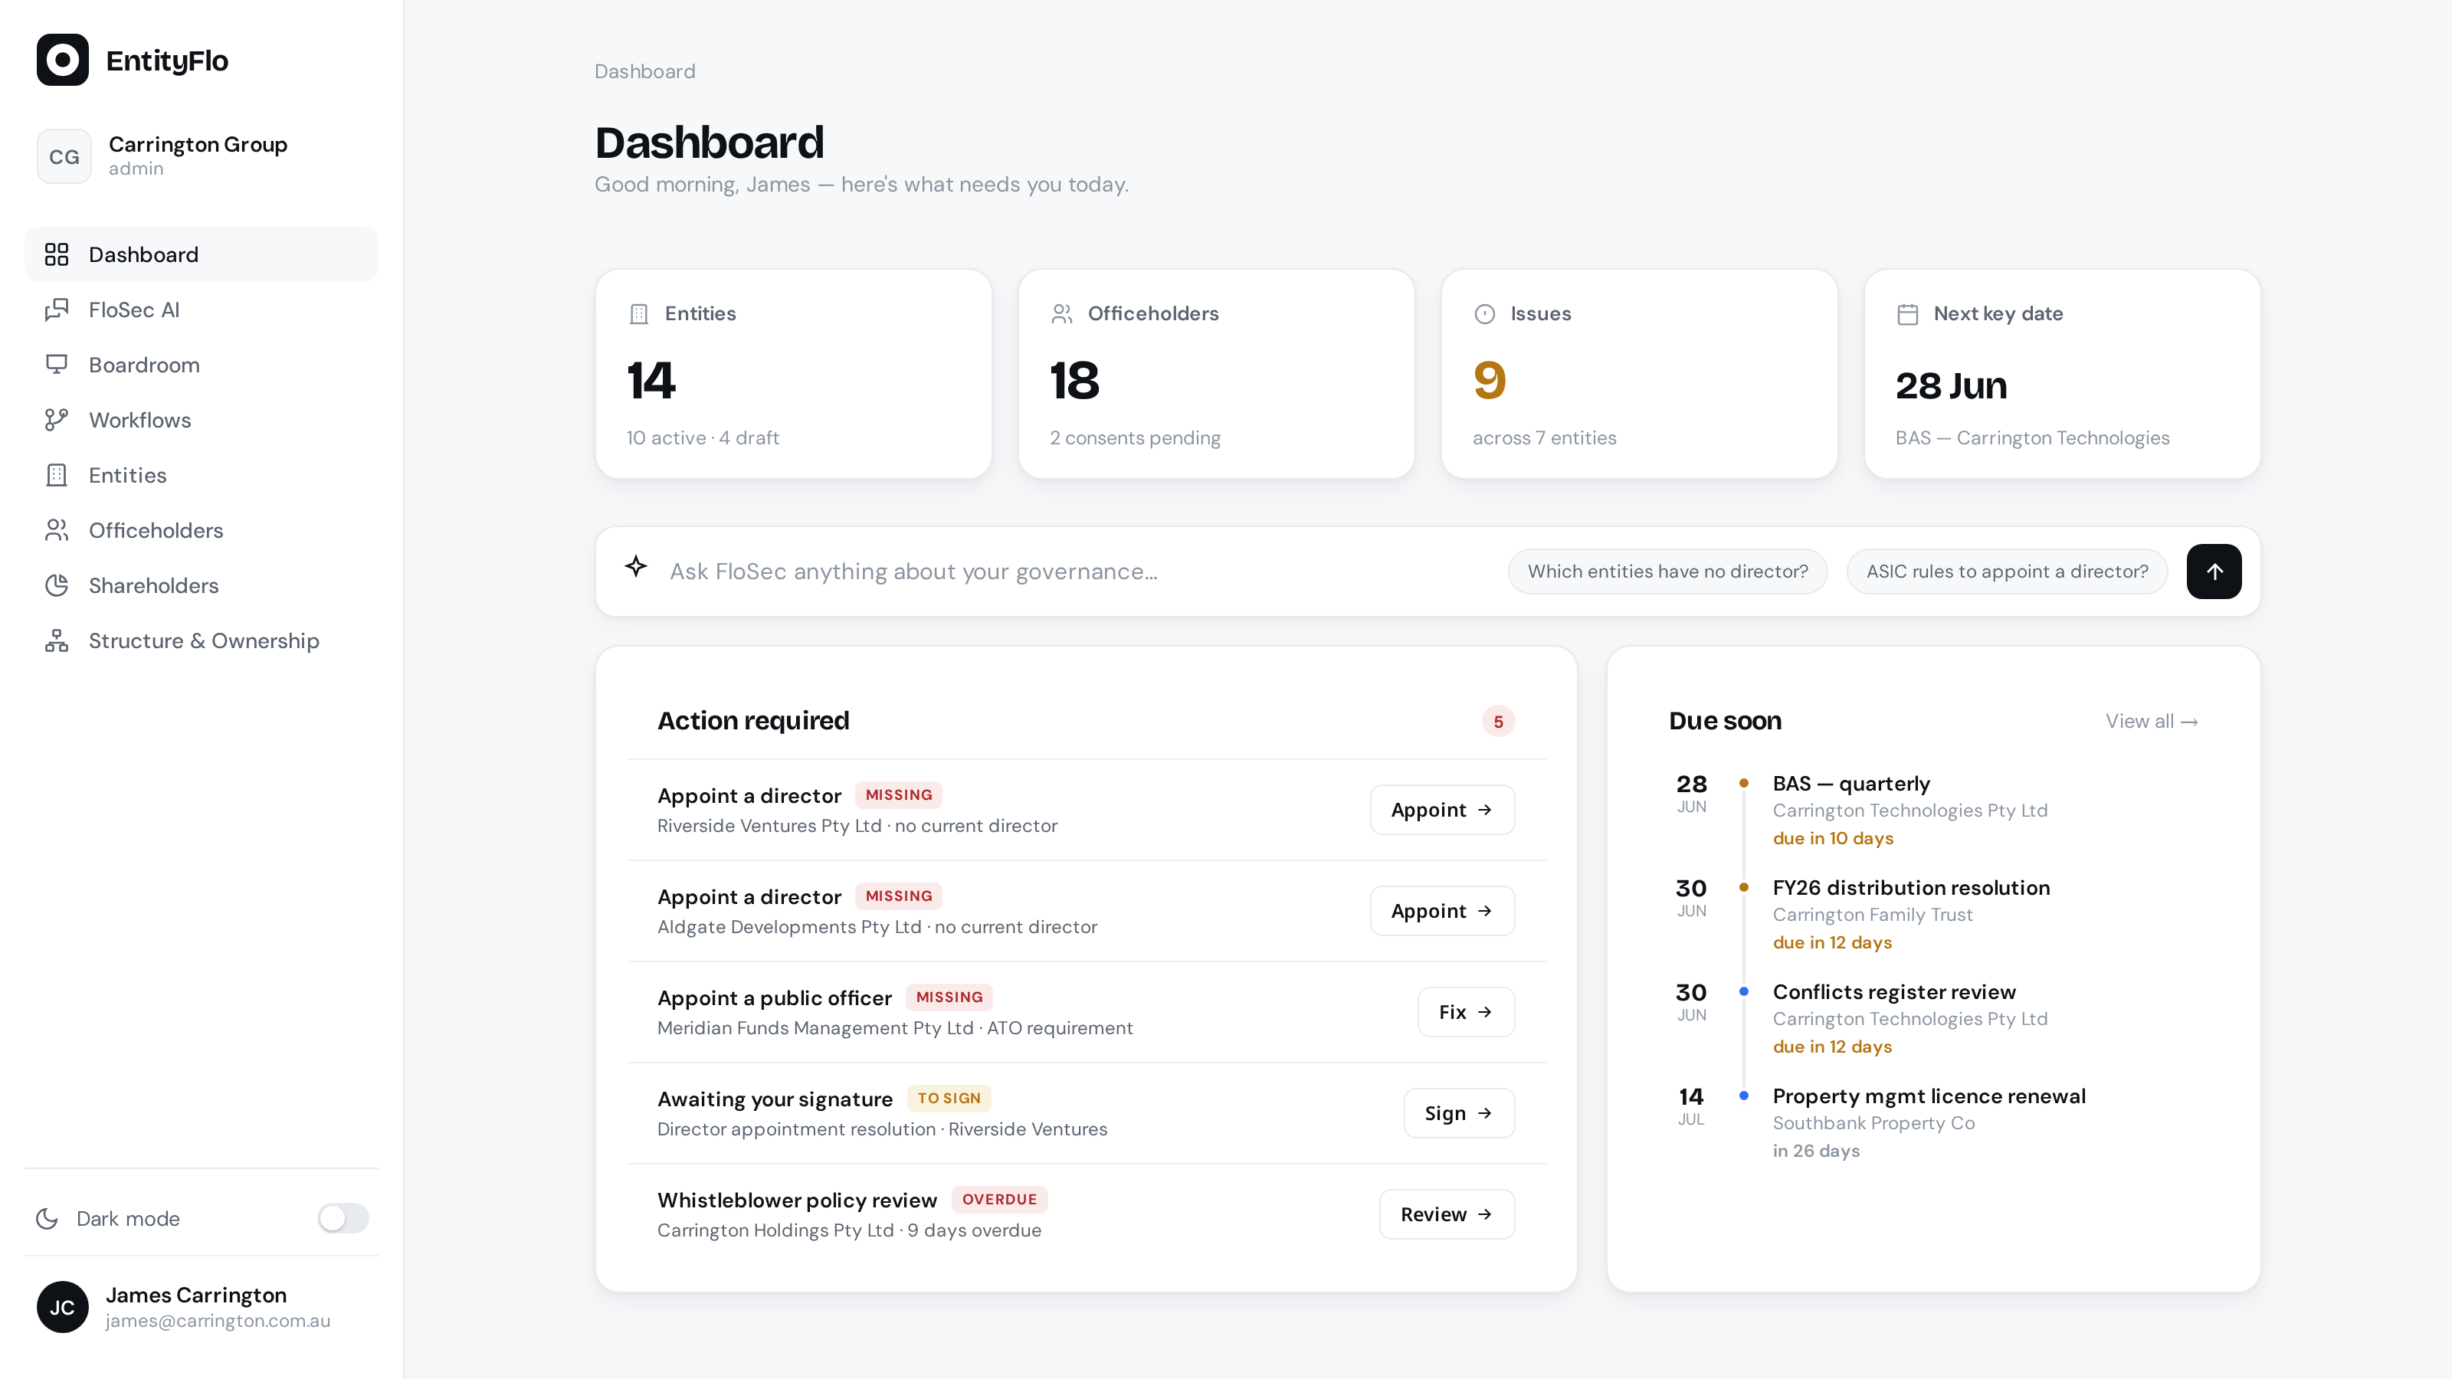Image resolution: width=2452 pixels, height=1379 pixels.
Task: Click the Dashboard grid icon in sidebar
Action: (57, 254)
